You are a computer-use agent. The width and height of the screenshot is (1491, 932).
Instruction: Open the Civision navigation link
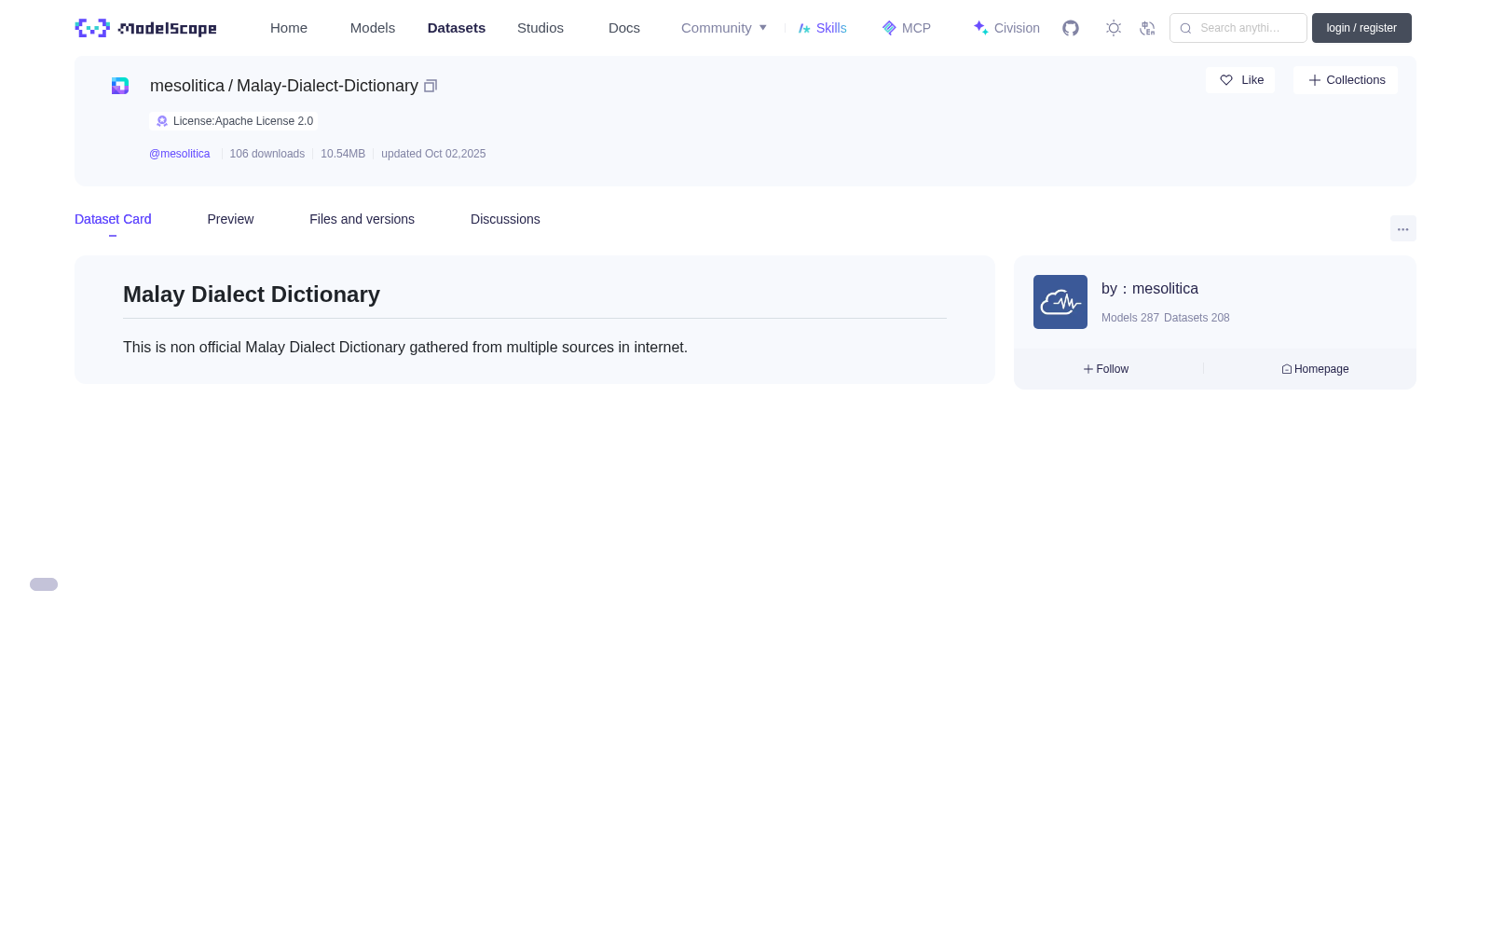pos(1006,28)
